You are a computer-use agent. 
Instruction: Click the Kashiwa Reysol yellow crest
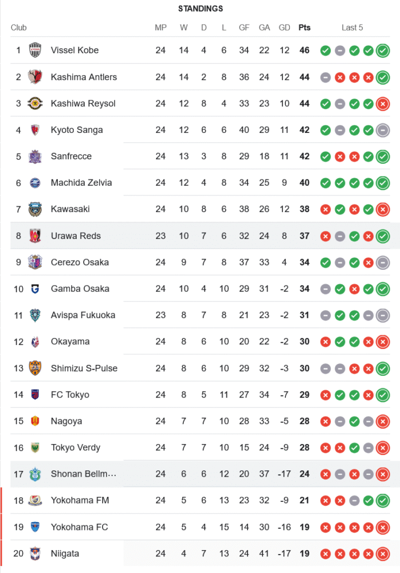coord(35,104)
